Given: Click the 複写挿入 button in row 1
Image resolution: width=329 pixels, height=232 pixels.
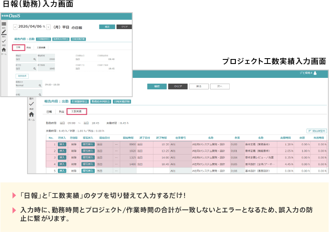Looking at the screenshot, I should coord(88,144).
